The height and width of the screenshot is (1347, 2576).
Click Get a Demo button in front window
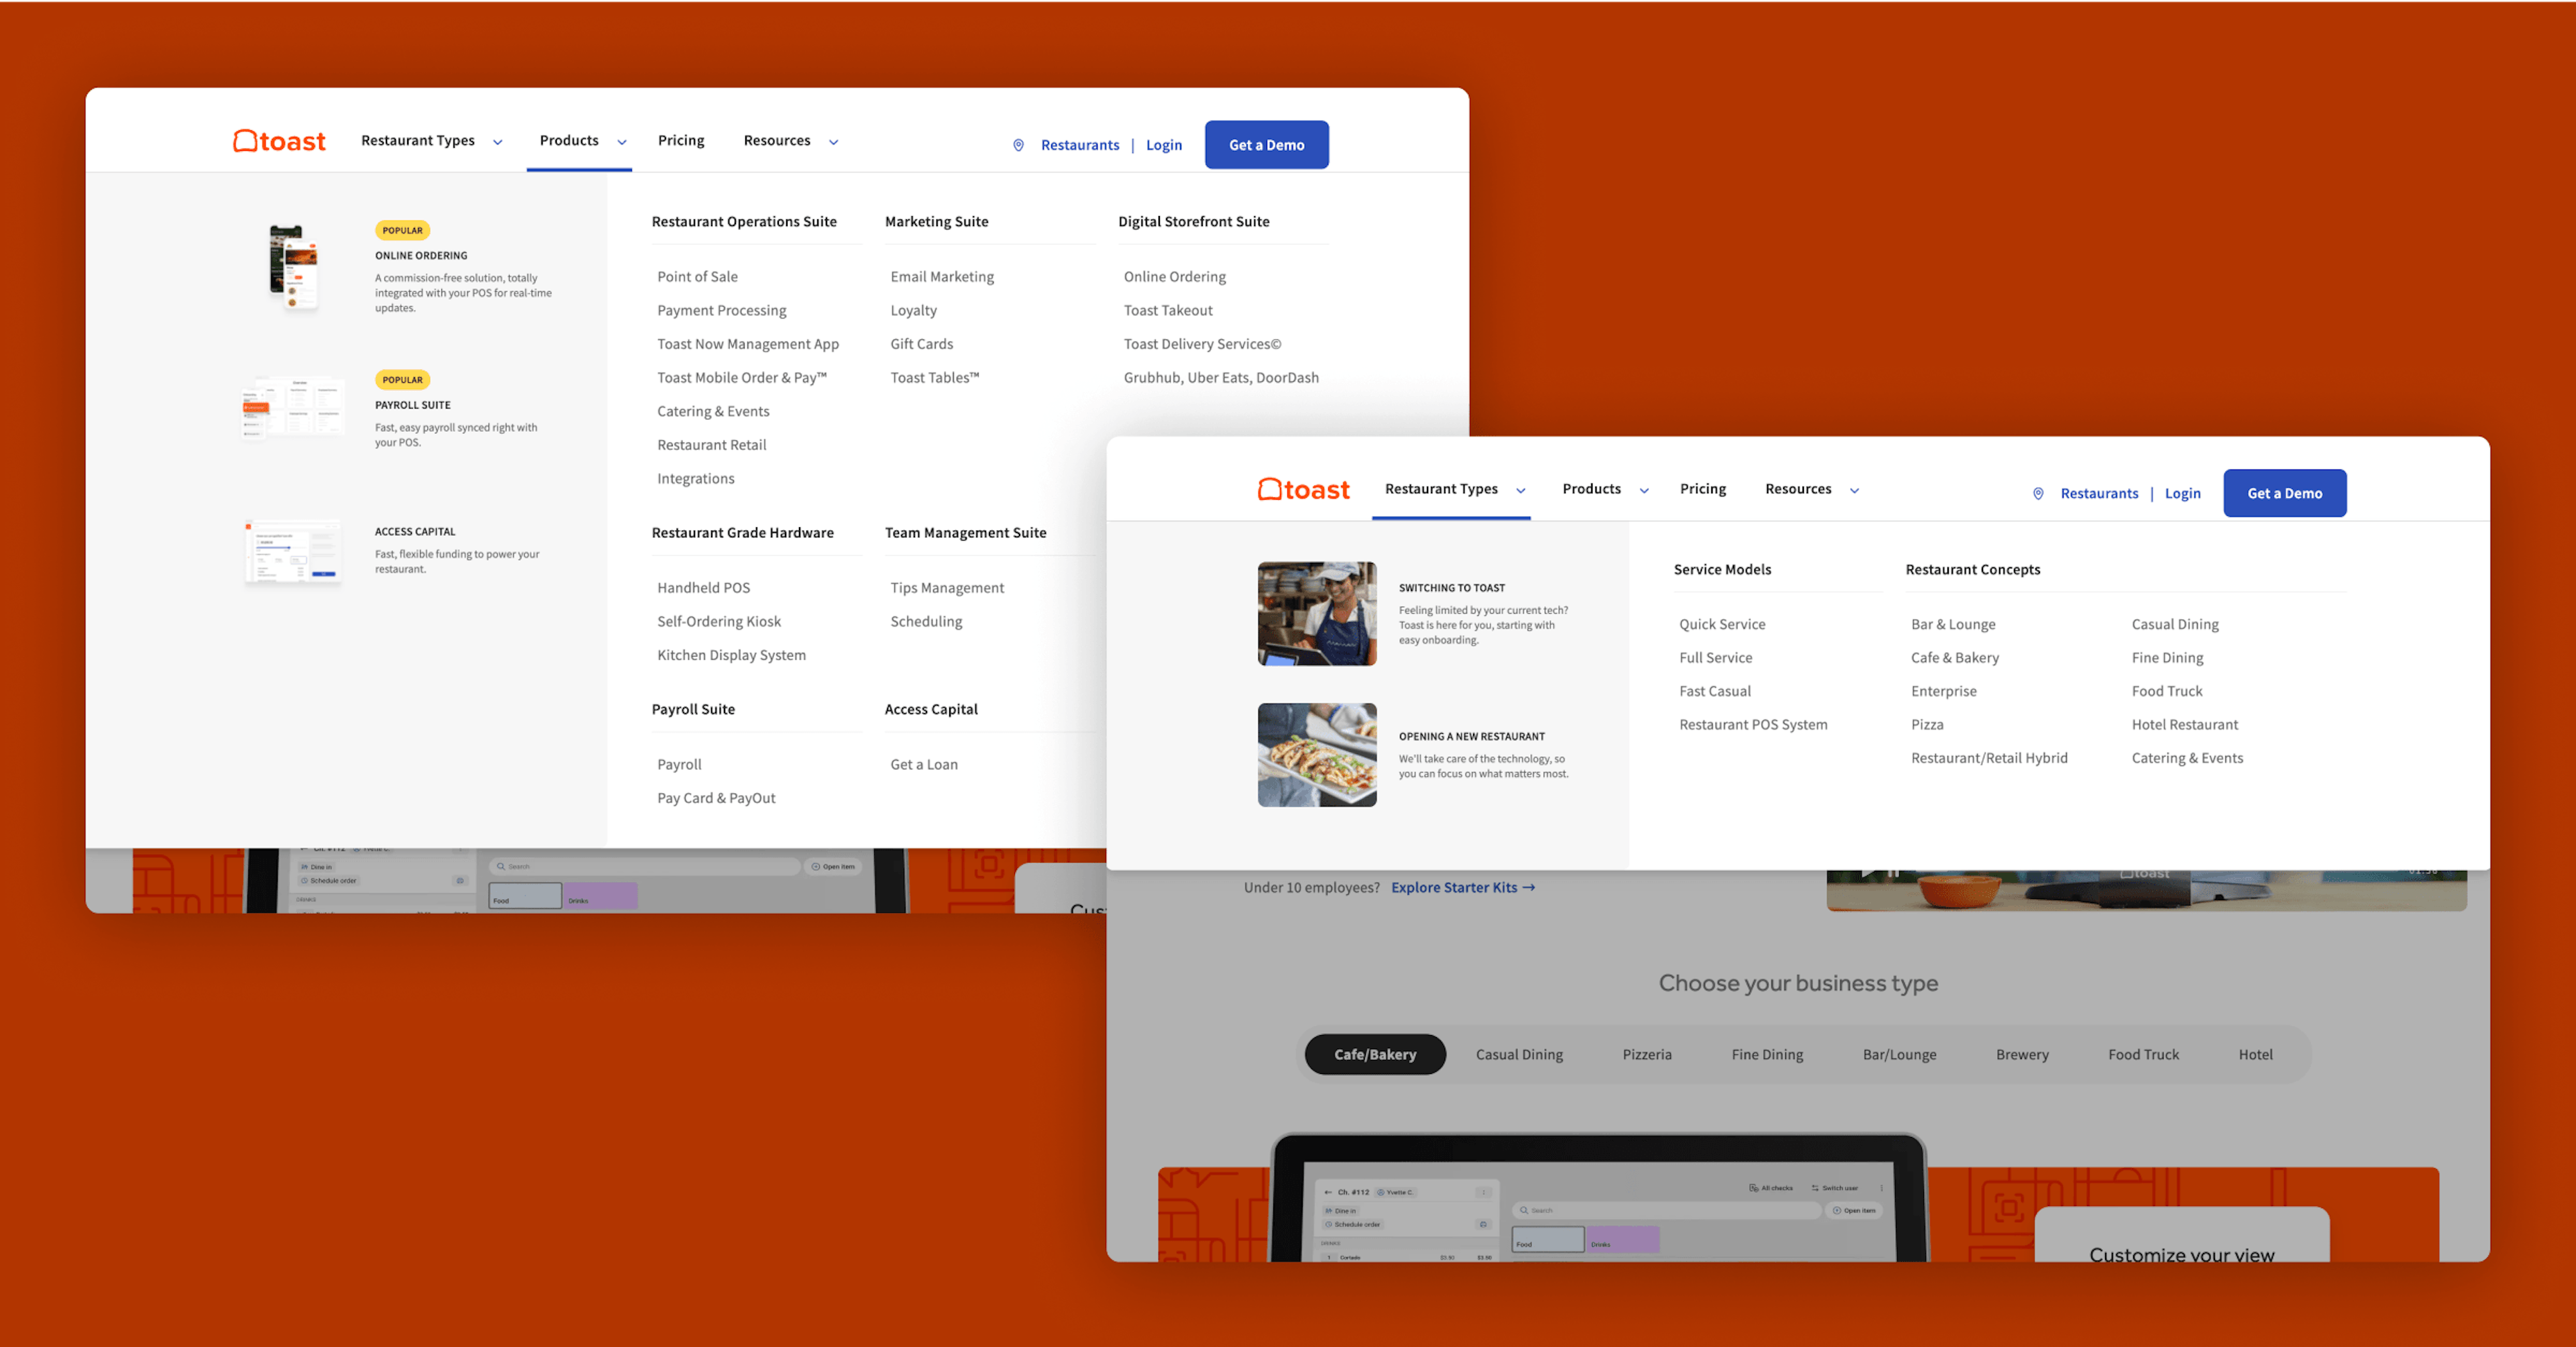(2285, 492)
